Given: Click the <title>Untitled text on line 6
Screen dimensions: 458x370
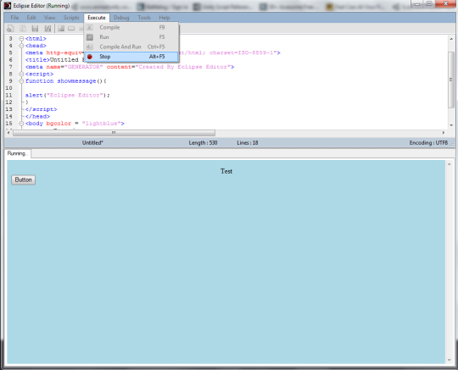Looking at the screenshot, I should coord(52,60).
